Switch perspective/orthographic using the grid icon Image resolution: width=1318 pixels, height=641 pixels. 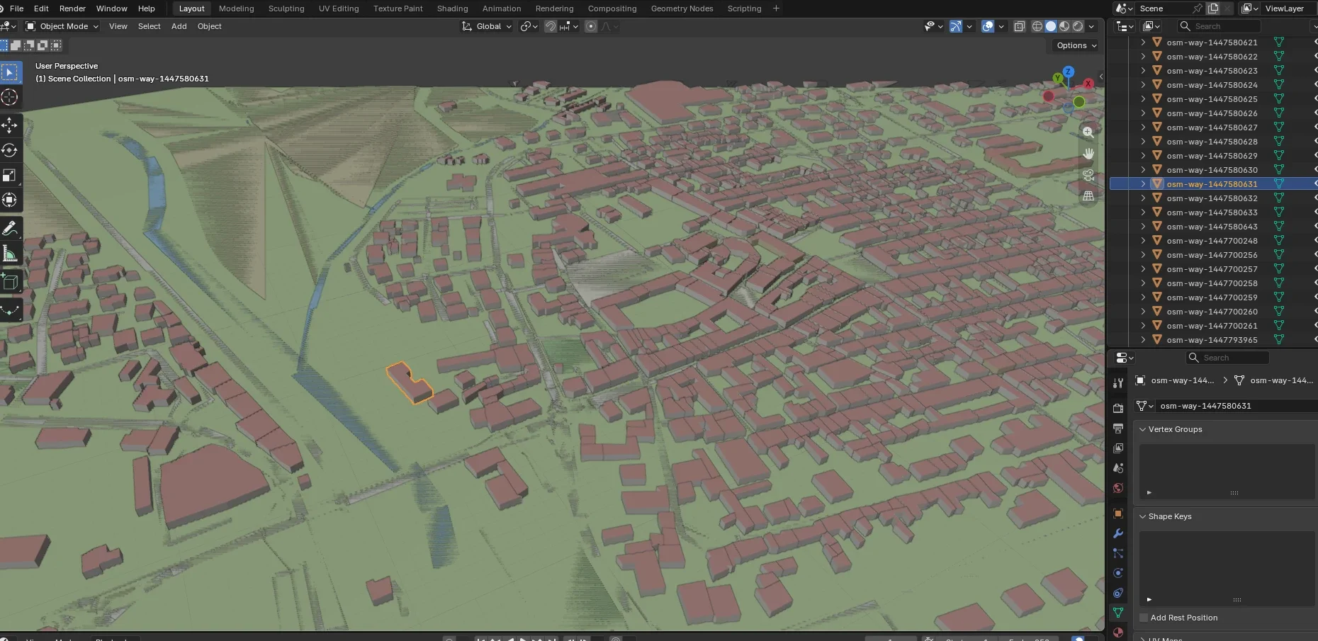[x=1088, y=196]
